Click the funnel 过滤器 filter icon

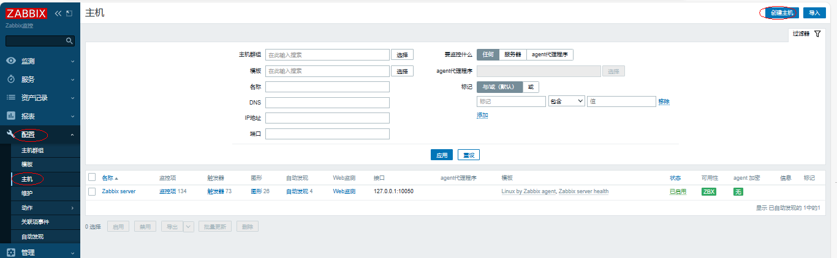(817, 34)
